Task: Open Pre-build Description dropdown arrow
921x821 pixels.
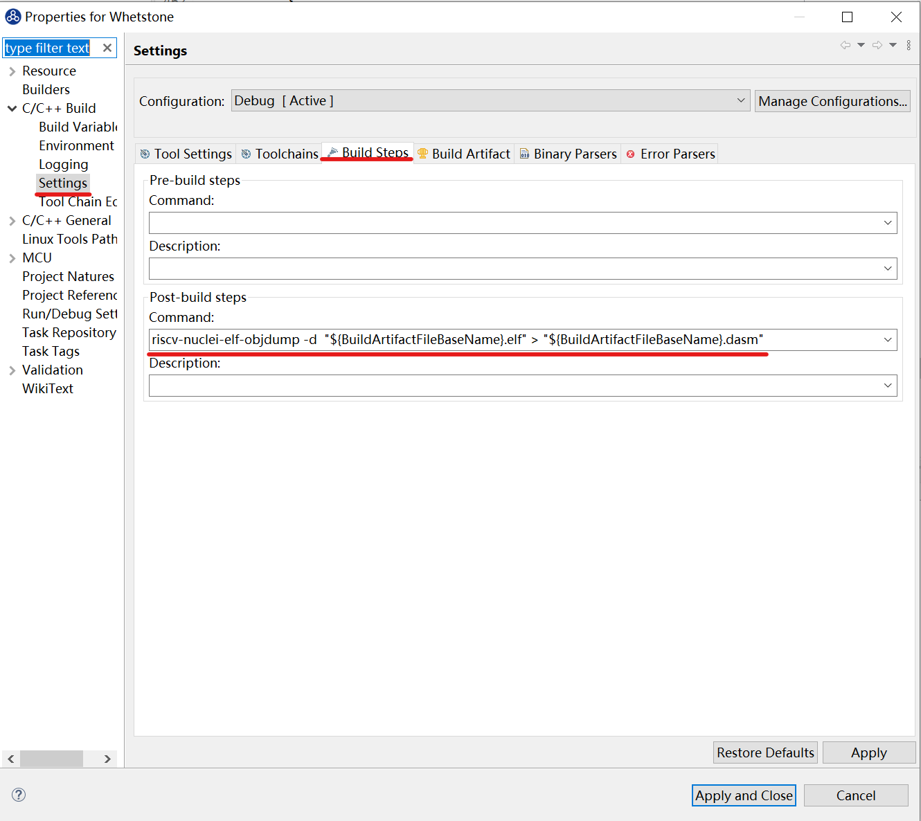Action: click(888, 269)
